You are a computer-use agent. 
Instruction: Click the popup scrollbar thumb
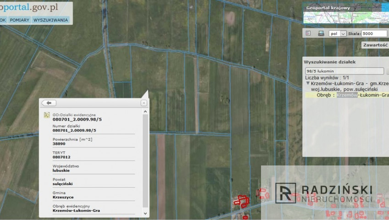pyautogui.click(x=145, y=161)
